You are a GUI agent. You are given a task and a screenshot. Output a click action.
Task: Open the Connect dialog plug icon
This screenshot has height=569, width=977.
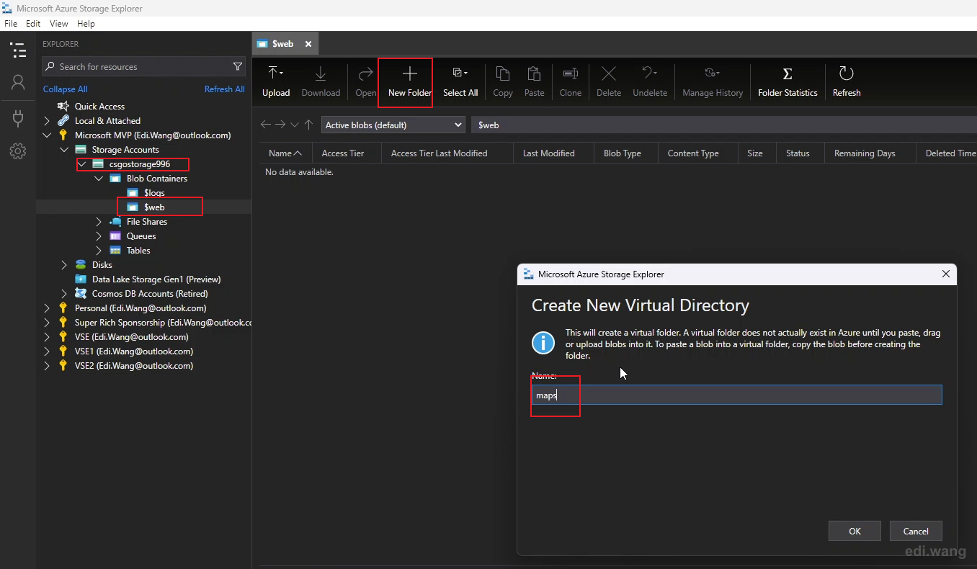tap(18, 117)
